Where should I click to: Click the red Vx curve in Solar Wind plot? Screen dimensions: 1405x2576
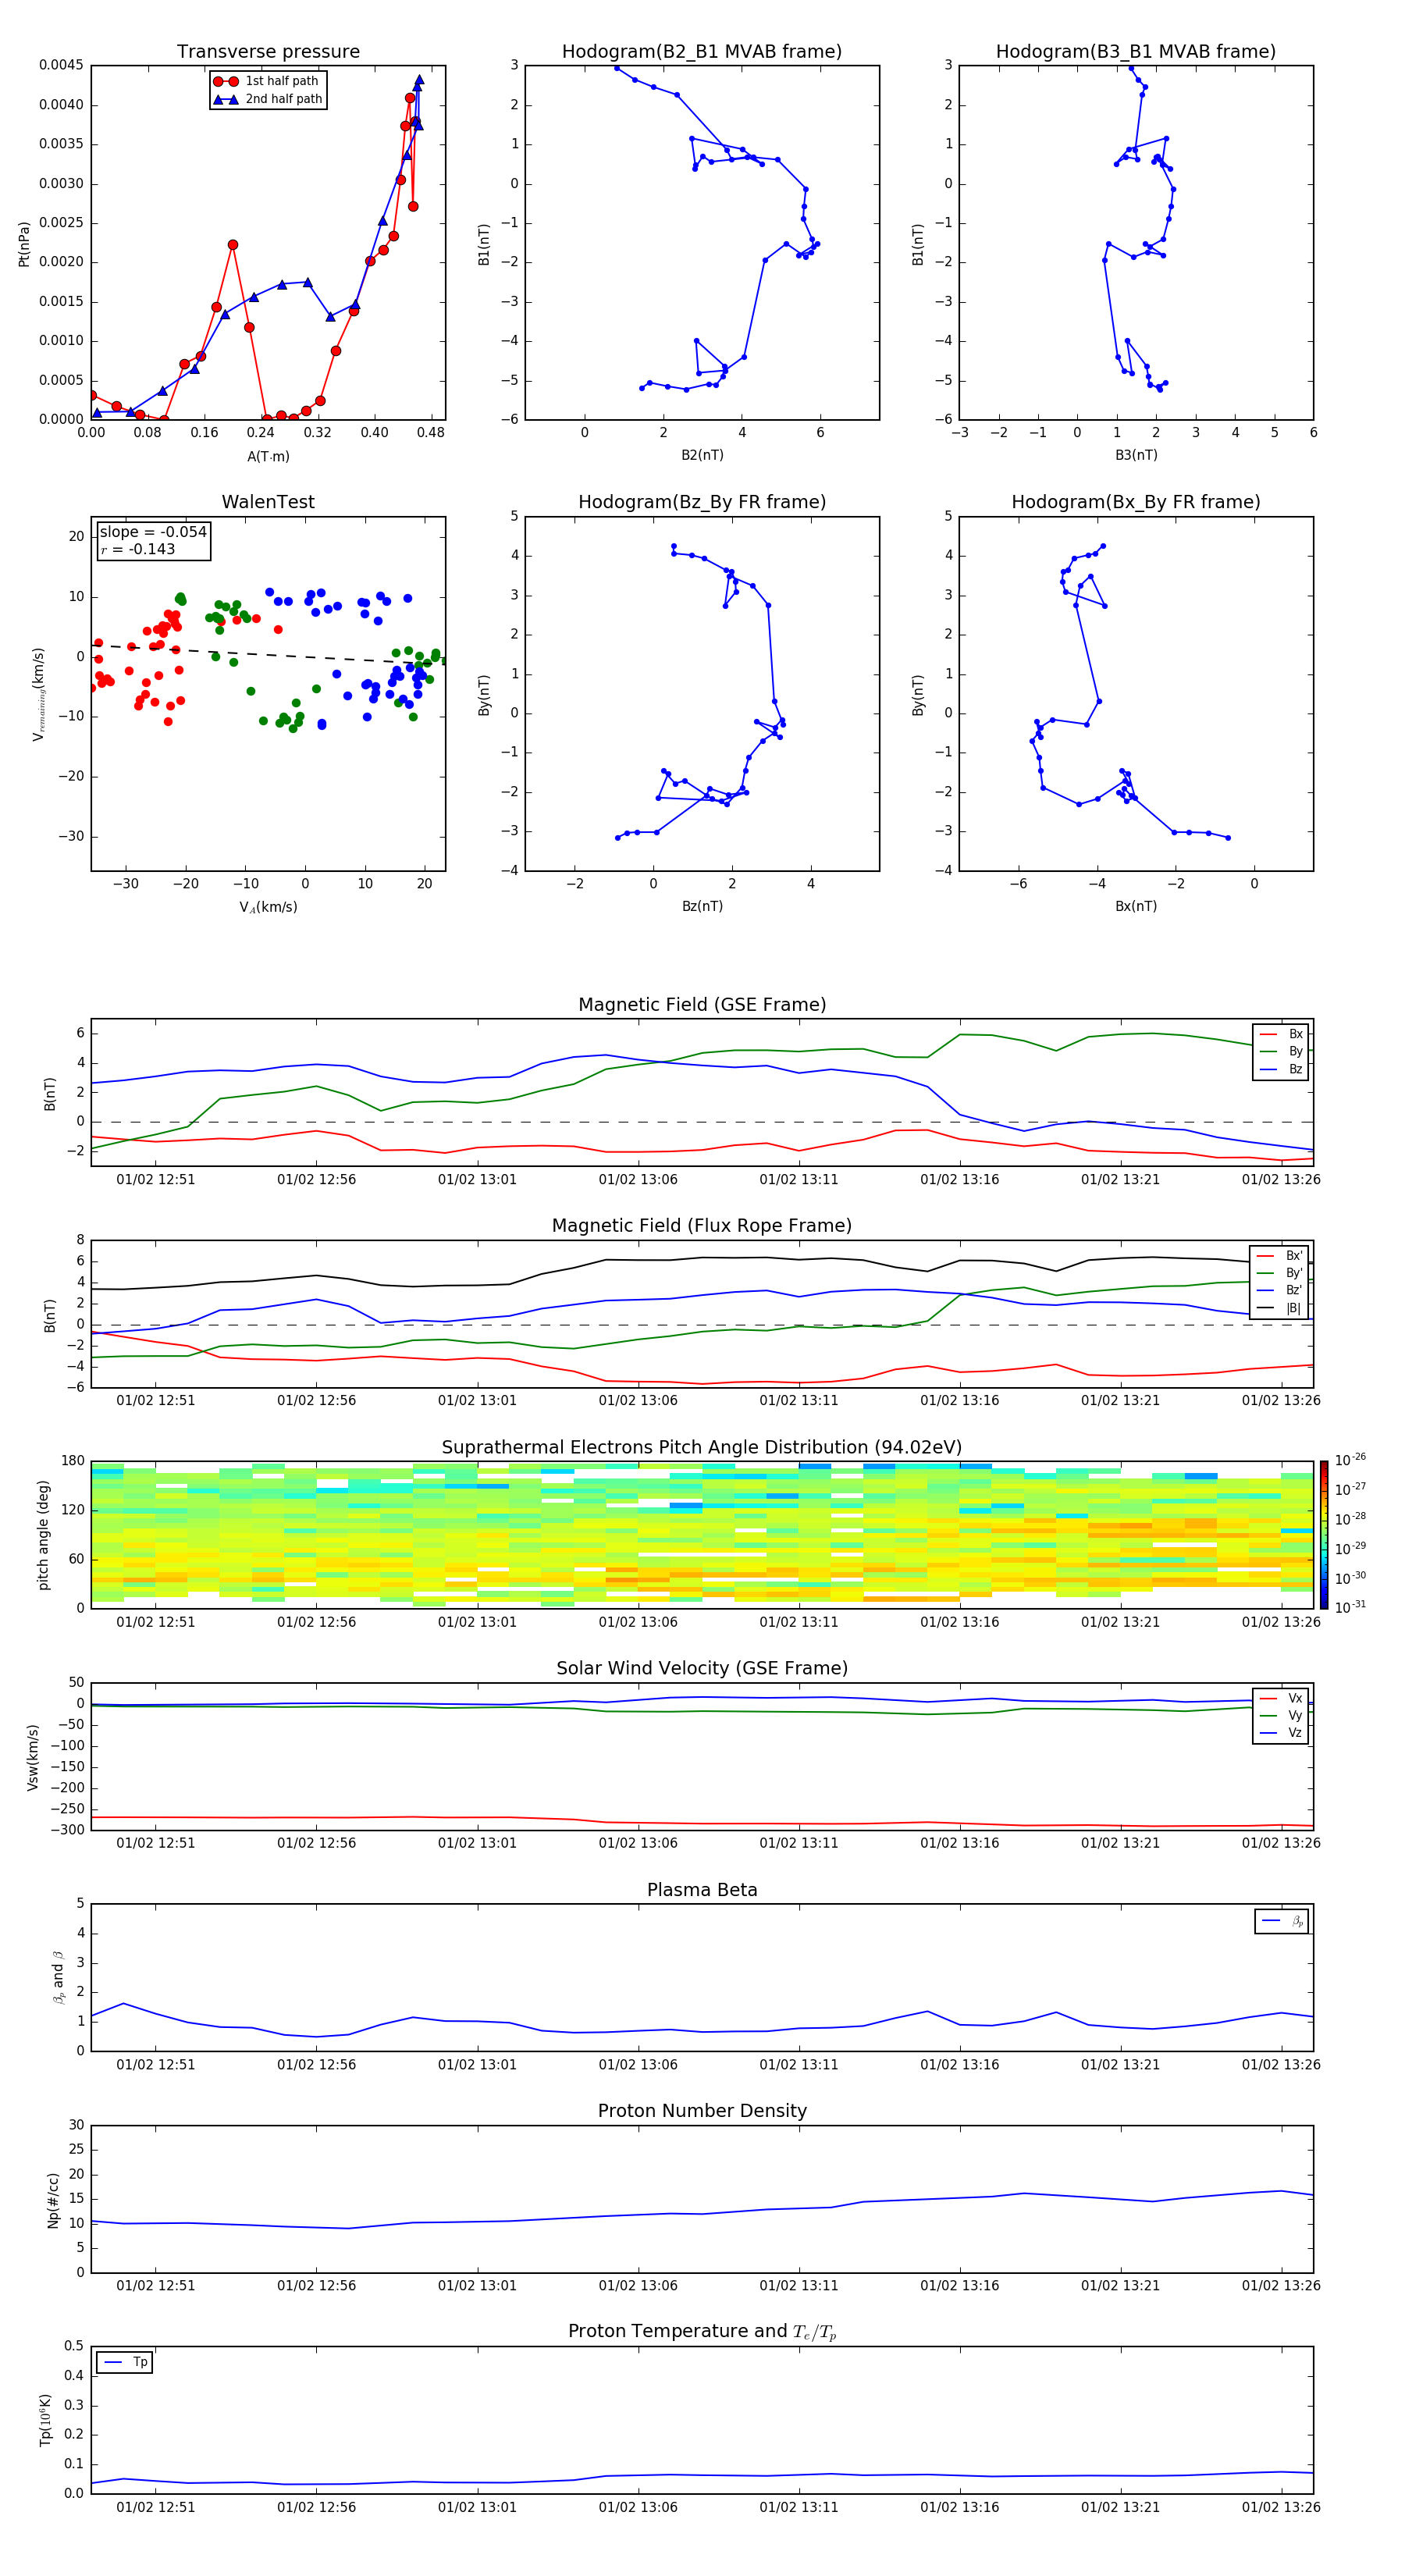(700, 1823)
